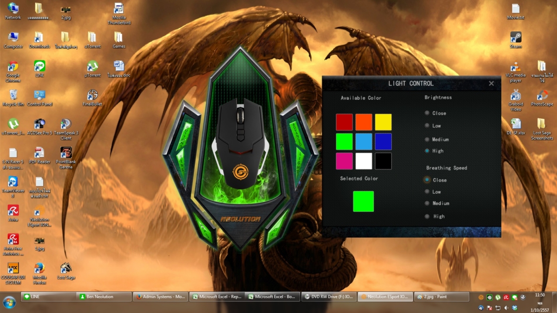Click the Dropbox icon in the system tray
Screen dimensions: 557x313
[x=514, y=308]
